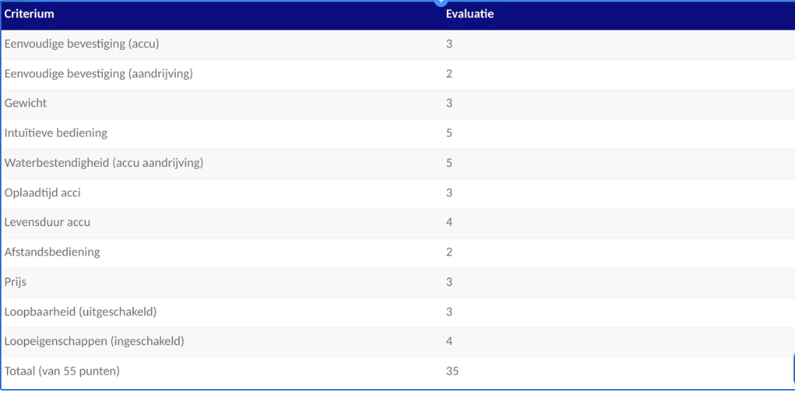Image resolution: width=795 pixels, height=394 pixels.
Task: Click the Gewicht criterium cell
Action: 25,103
